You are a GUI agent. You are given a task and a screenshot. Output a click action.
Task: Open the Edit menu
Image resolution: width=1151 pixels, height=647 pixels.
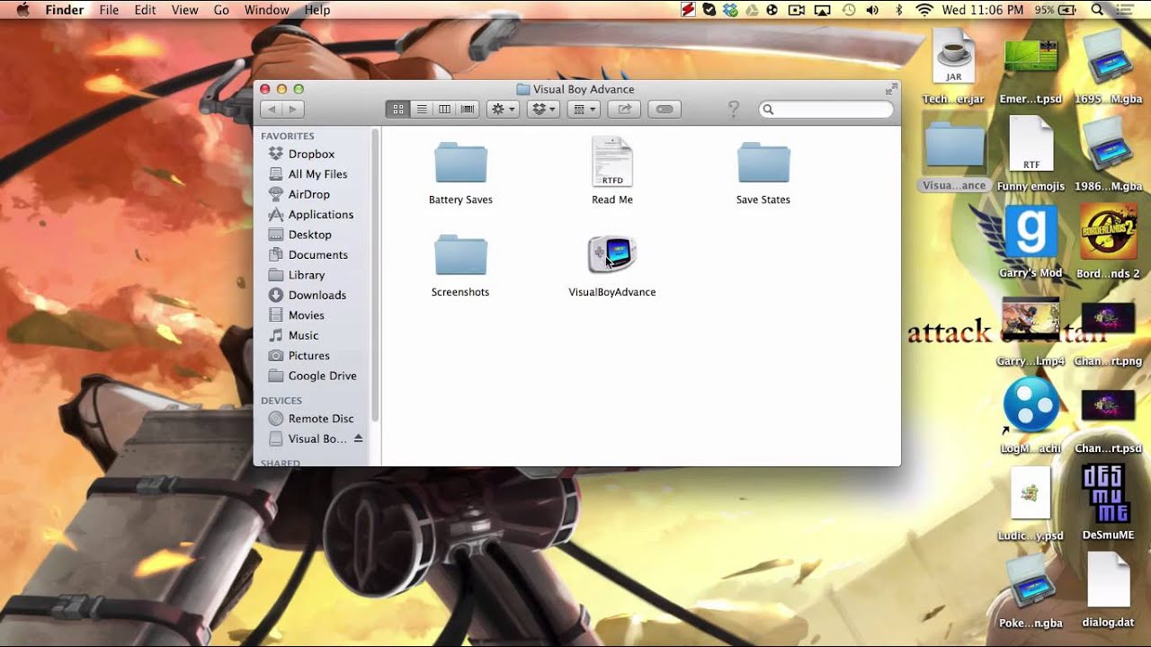(145, 10)
